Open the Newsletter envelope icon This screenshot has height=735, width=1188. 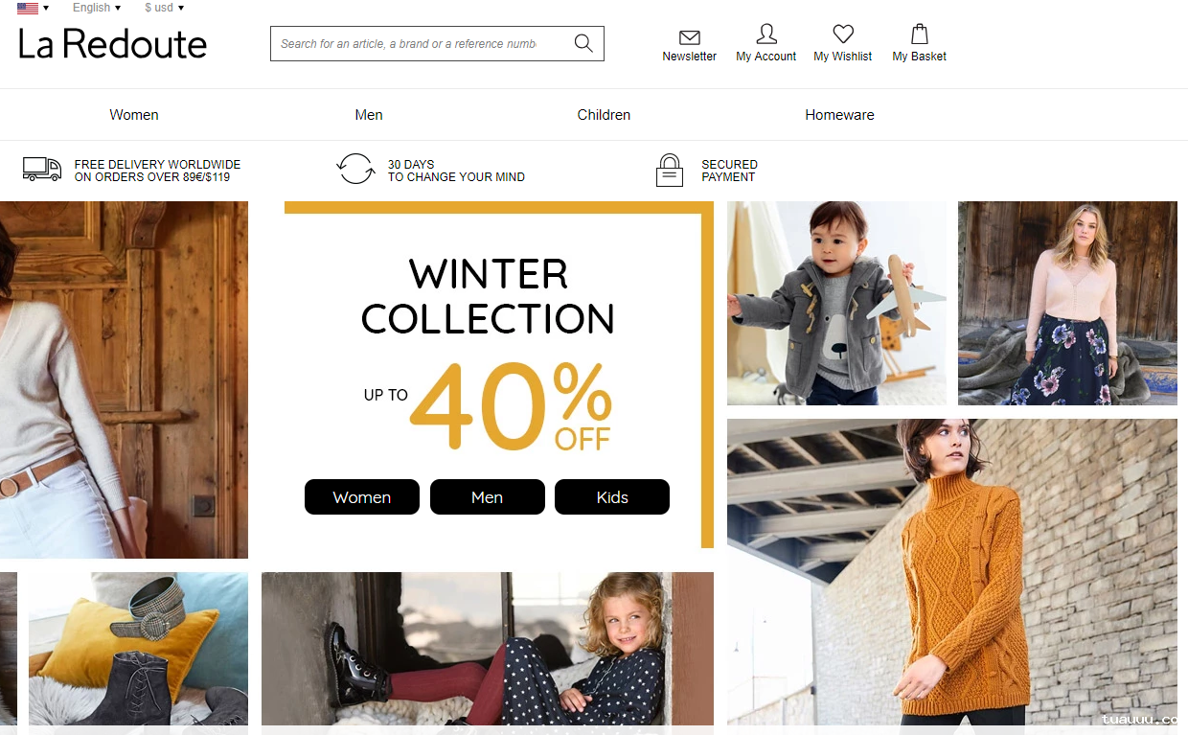tap(690, 37)
